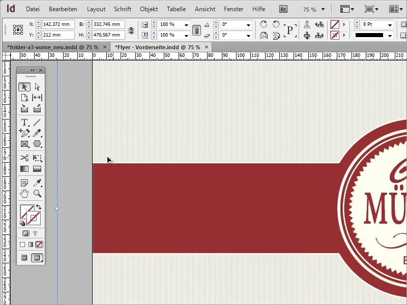Flip vertical icon in control bar
This screenshot has width=407, height=305.
[x=276, y=35]
